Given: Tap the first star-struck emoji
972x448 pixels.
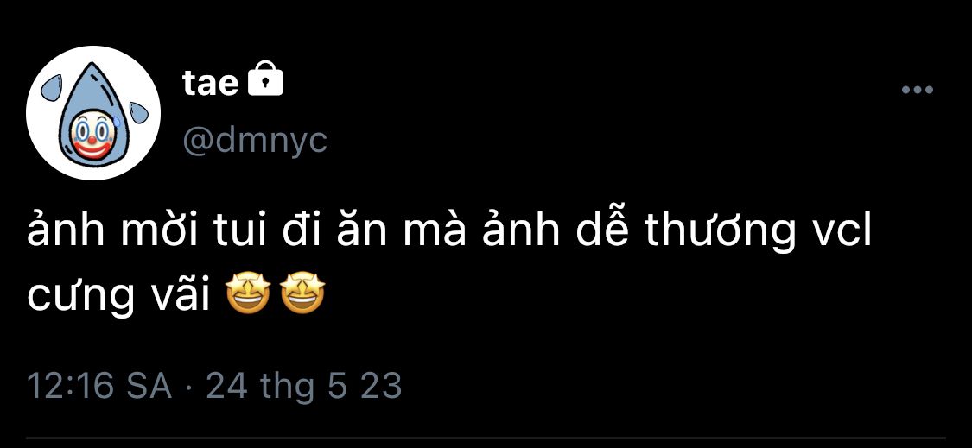Looking at the screenshot, I should click(248, 295).
